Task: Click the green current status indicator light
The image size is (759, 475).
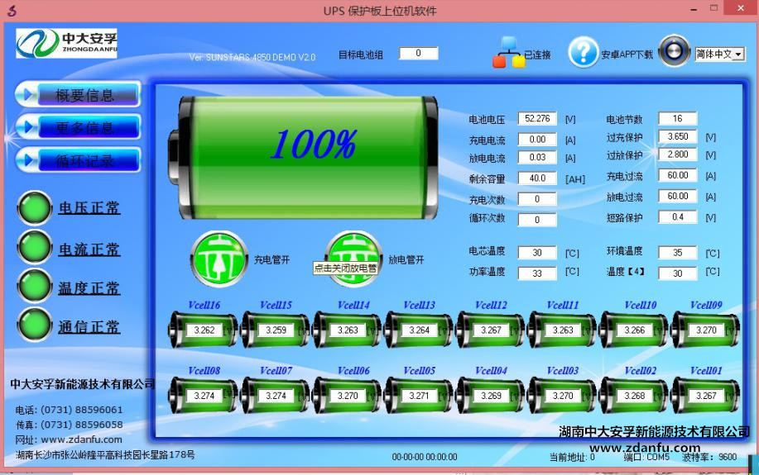Action: pyautogui.click(x=35, y=247)
